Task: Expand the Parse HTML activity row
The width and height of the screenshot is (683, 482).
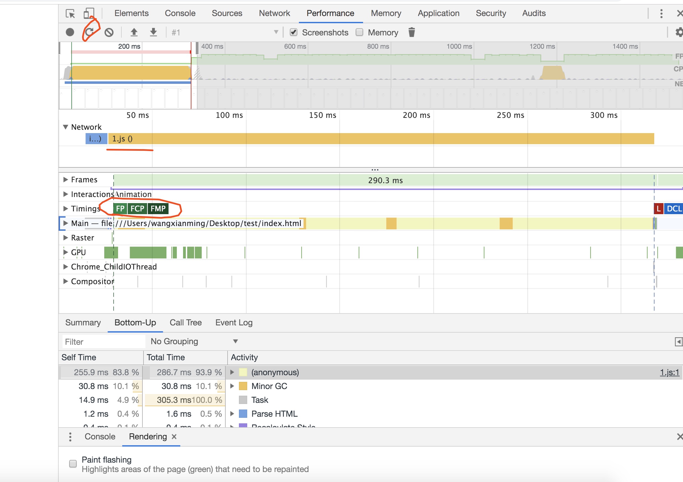Action: point(232,414)
